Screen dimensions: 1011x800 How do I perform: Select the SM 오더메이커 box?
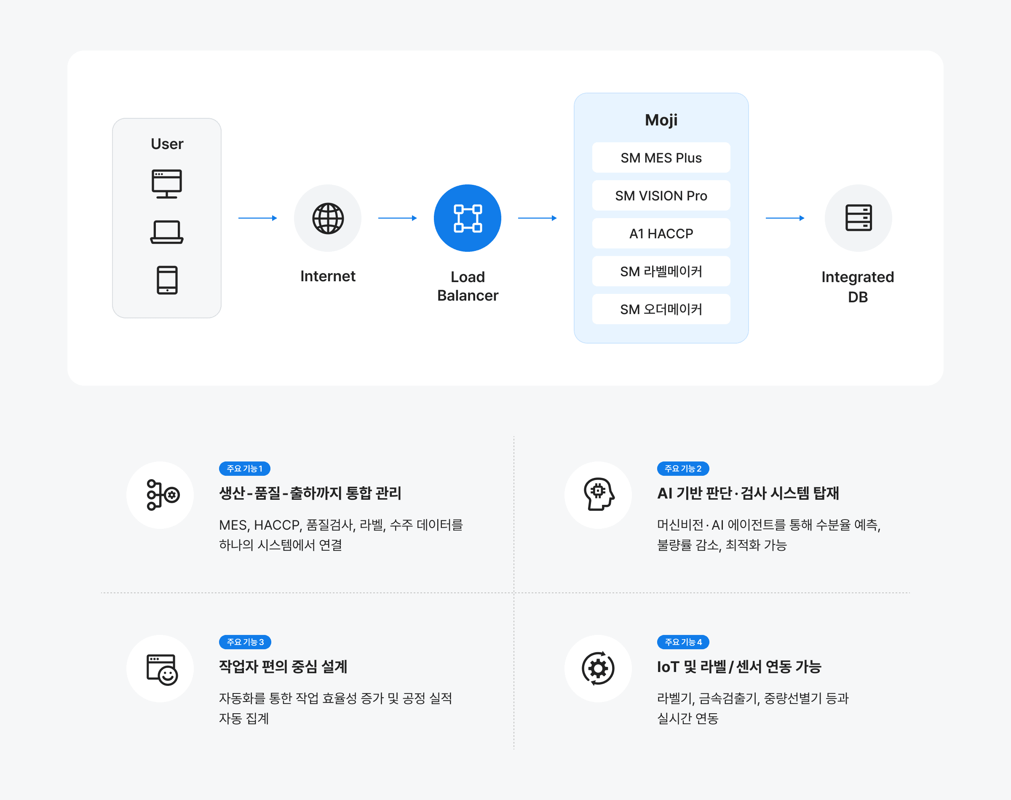pos(661,309)
